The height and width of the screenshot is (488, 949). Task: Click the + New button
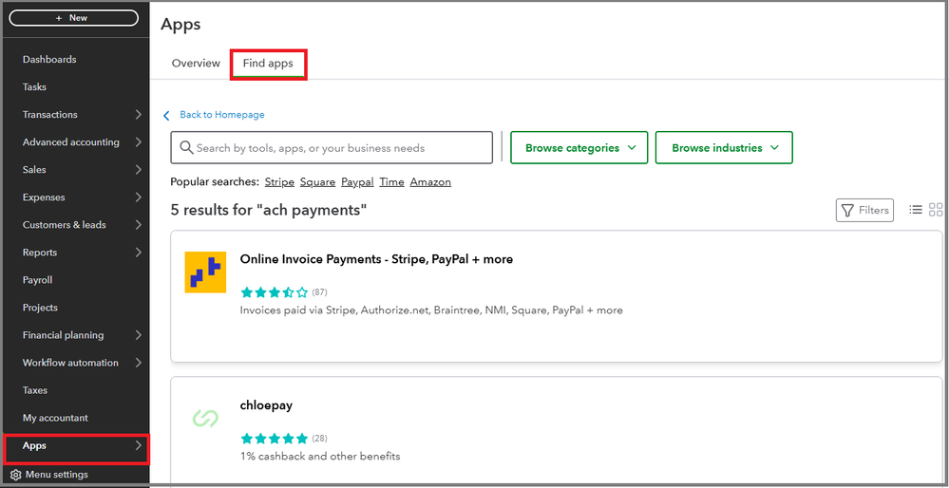coord(74,18)
